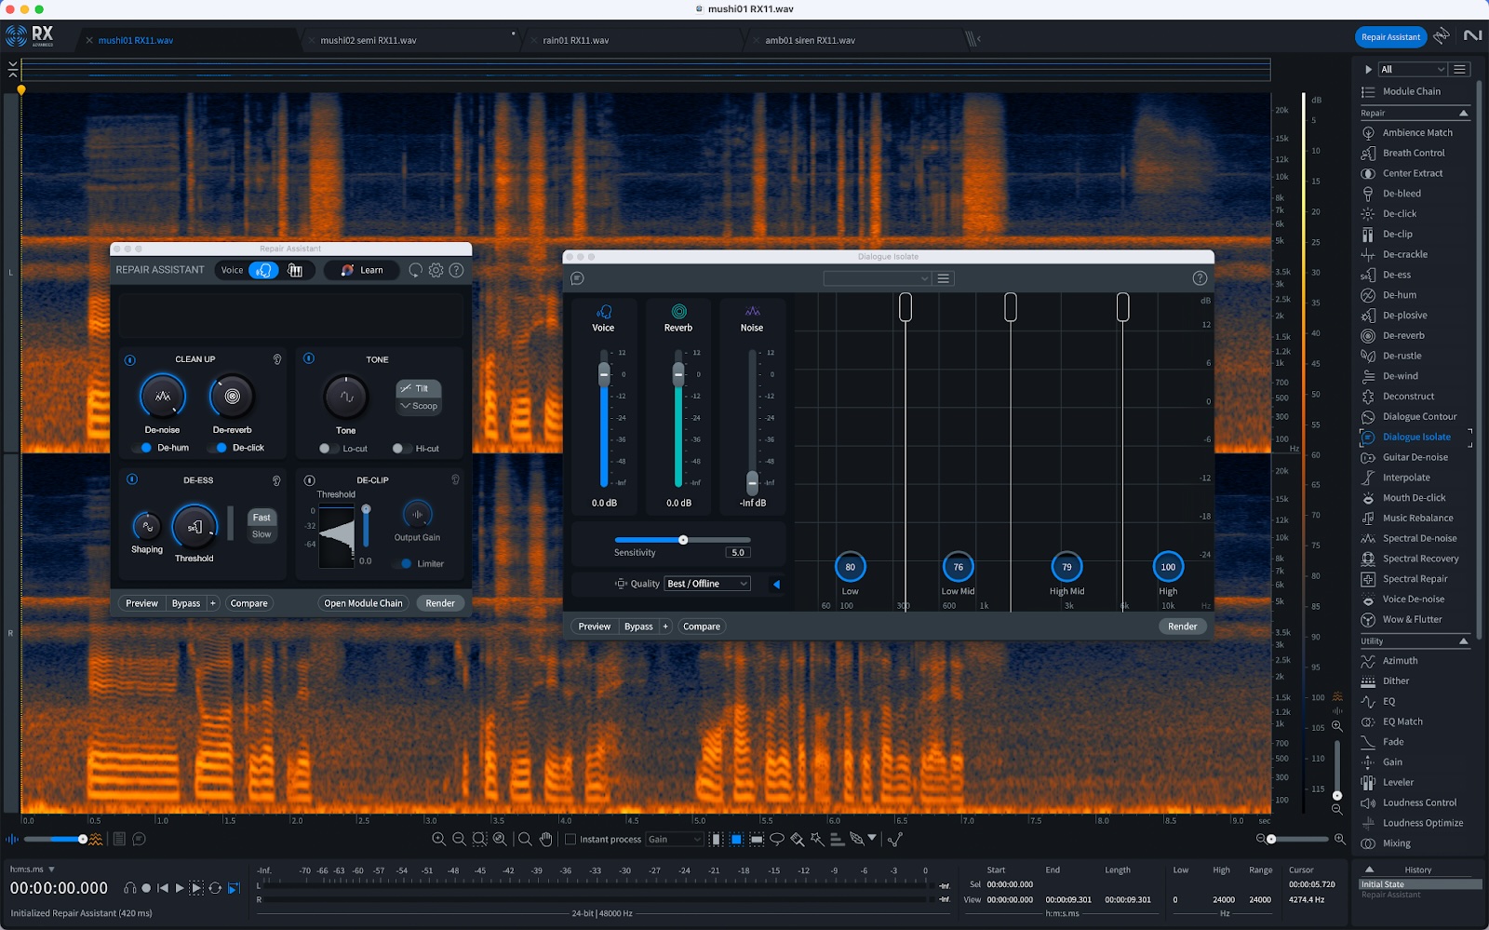Image resolution: width=1489 pixels, height=930 pixels.
Task: Open the Instant process Gain dropdown
Action: click(x=674, y=839)
